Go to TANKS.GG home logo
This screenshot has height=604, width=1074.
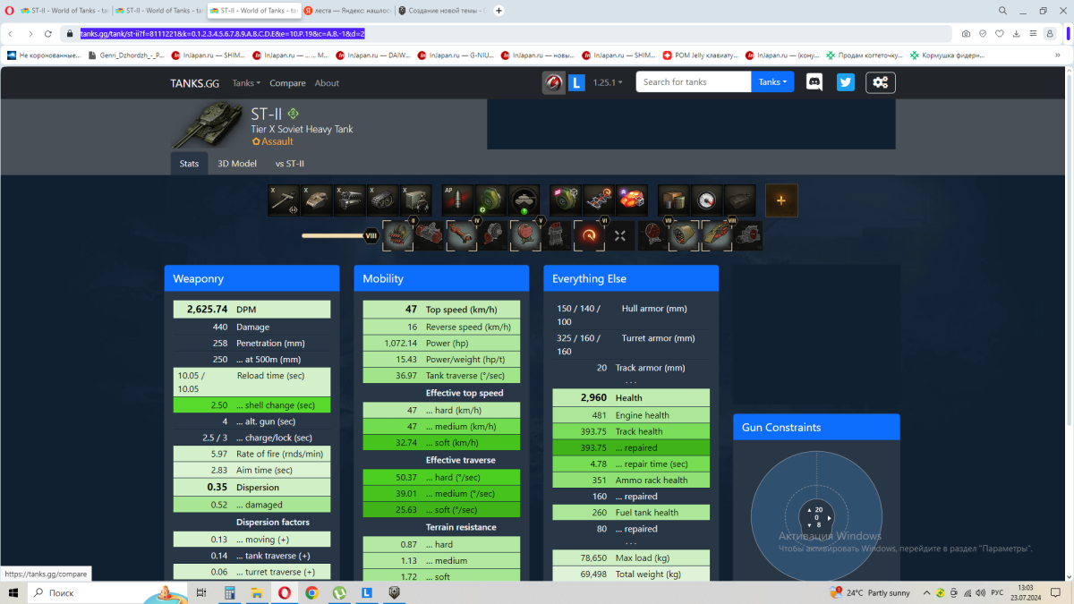194,82
